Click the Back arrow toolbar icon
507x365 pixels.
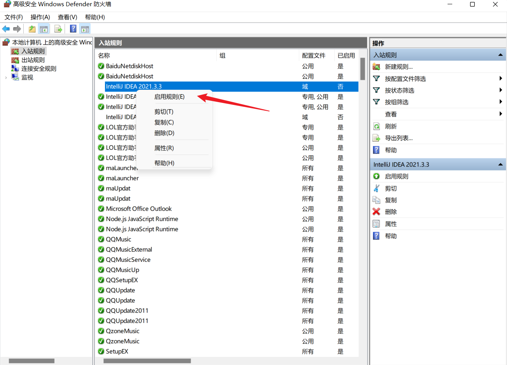pos(6,29)
